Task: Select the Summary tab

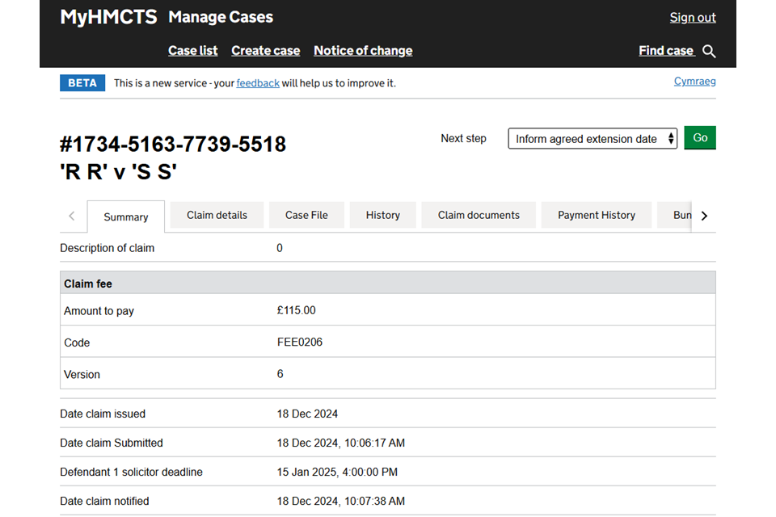Action: coord(126,216)
